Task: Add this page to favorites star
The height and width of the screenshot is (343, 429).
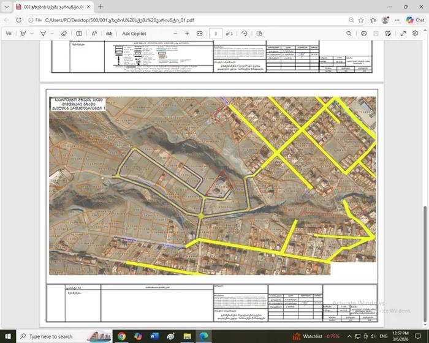Action: [361, 20]
